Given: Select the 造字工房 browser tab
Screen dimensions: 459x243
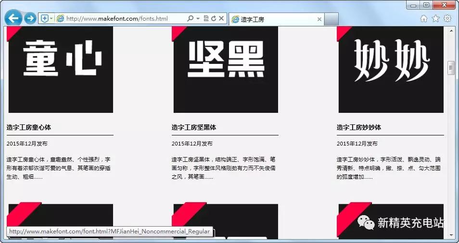Looking at the screenshot, I should [x=276, y=19].
